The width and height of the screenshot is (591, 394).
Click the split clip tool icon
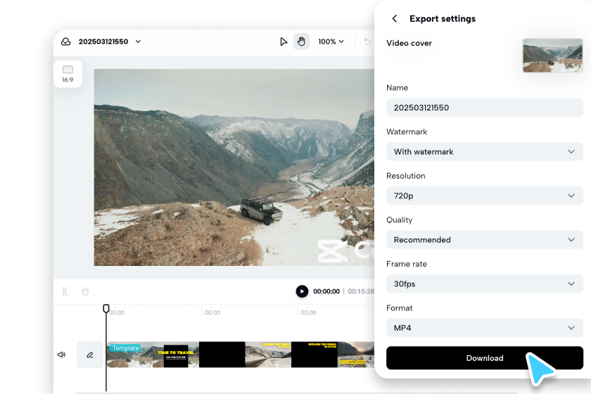click(65, 291)
